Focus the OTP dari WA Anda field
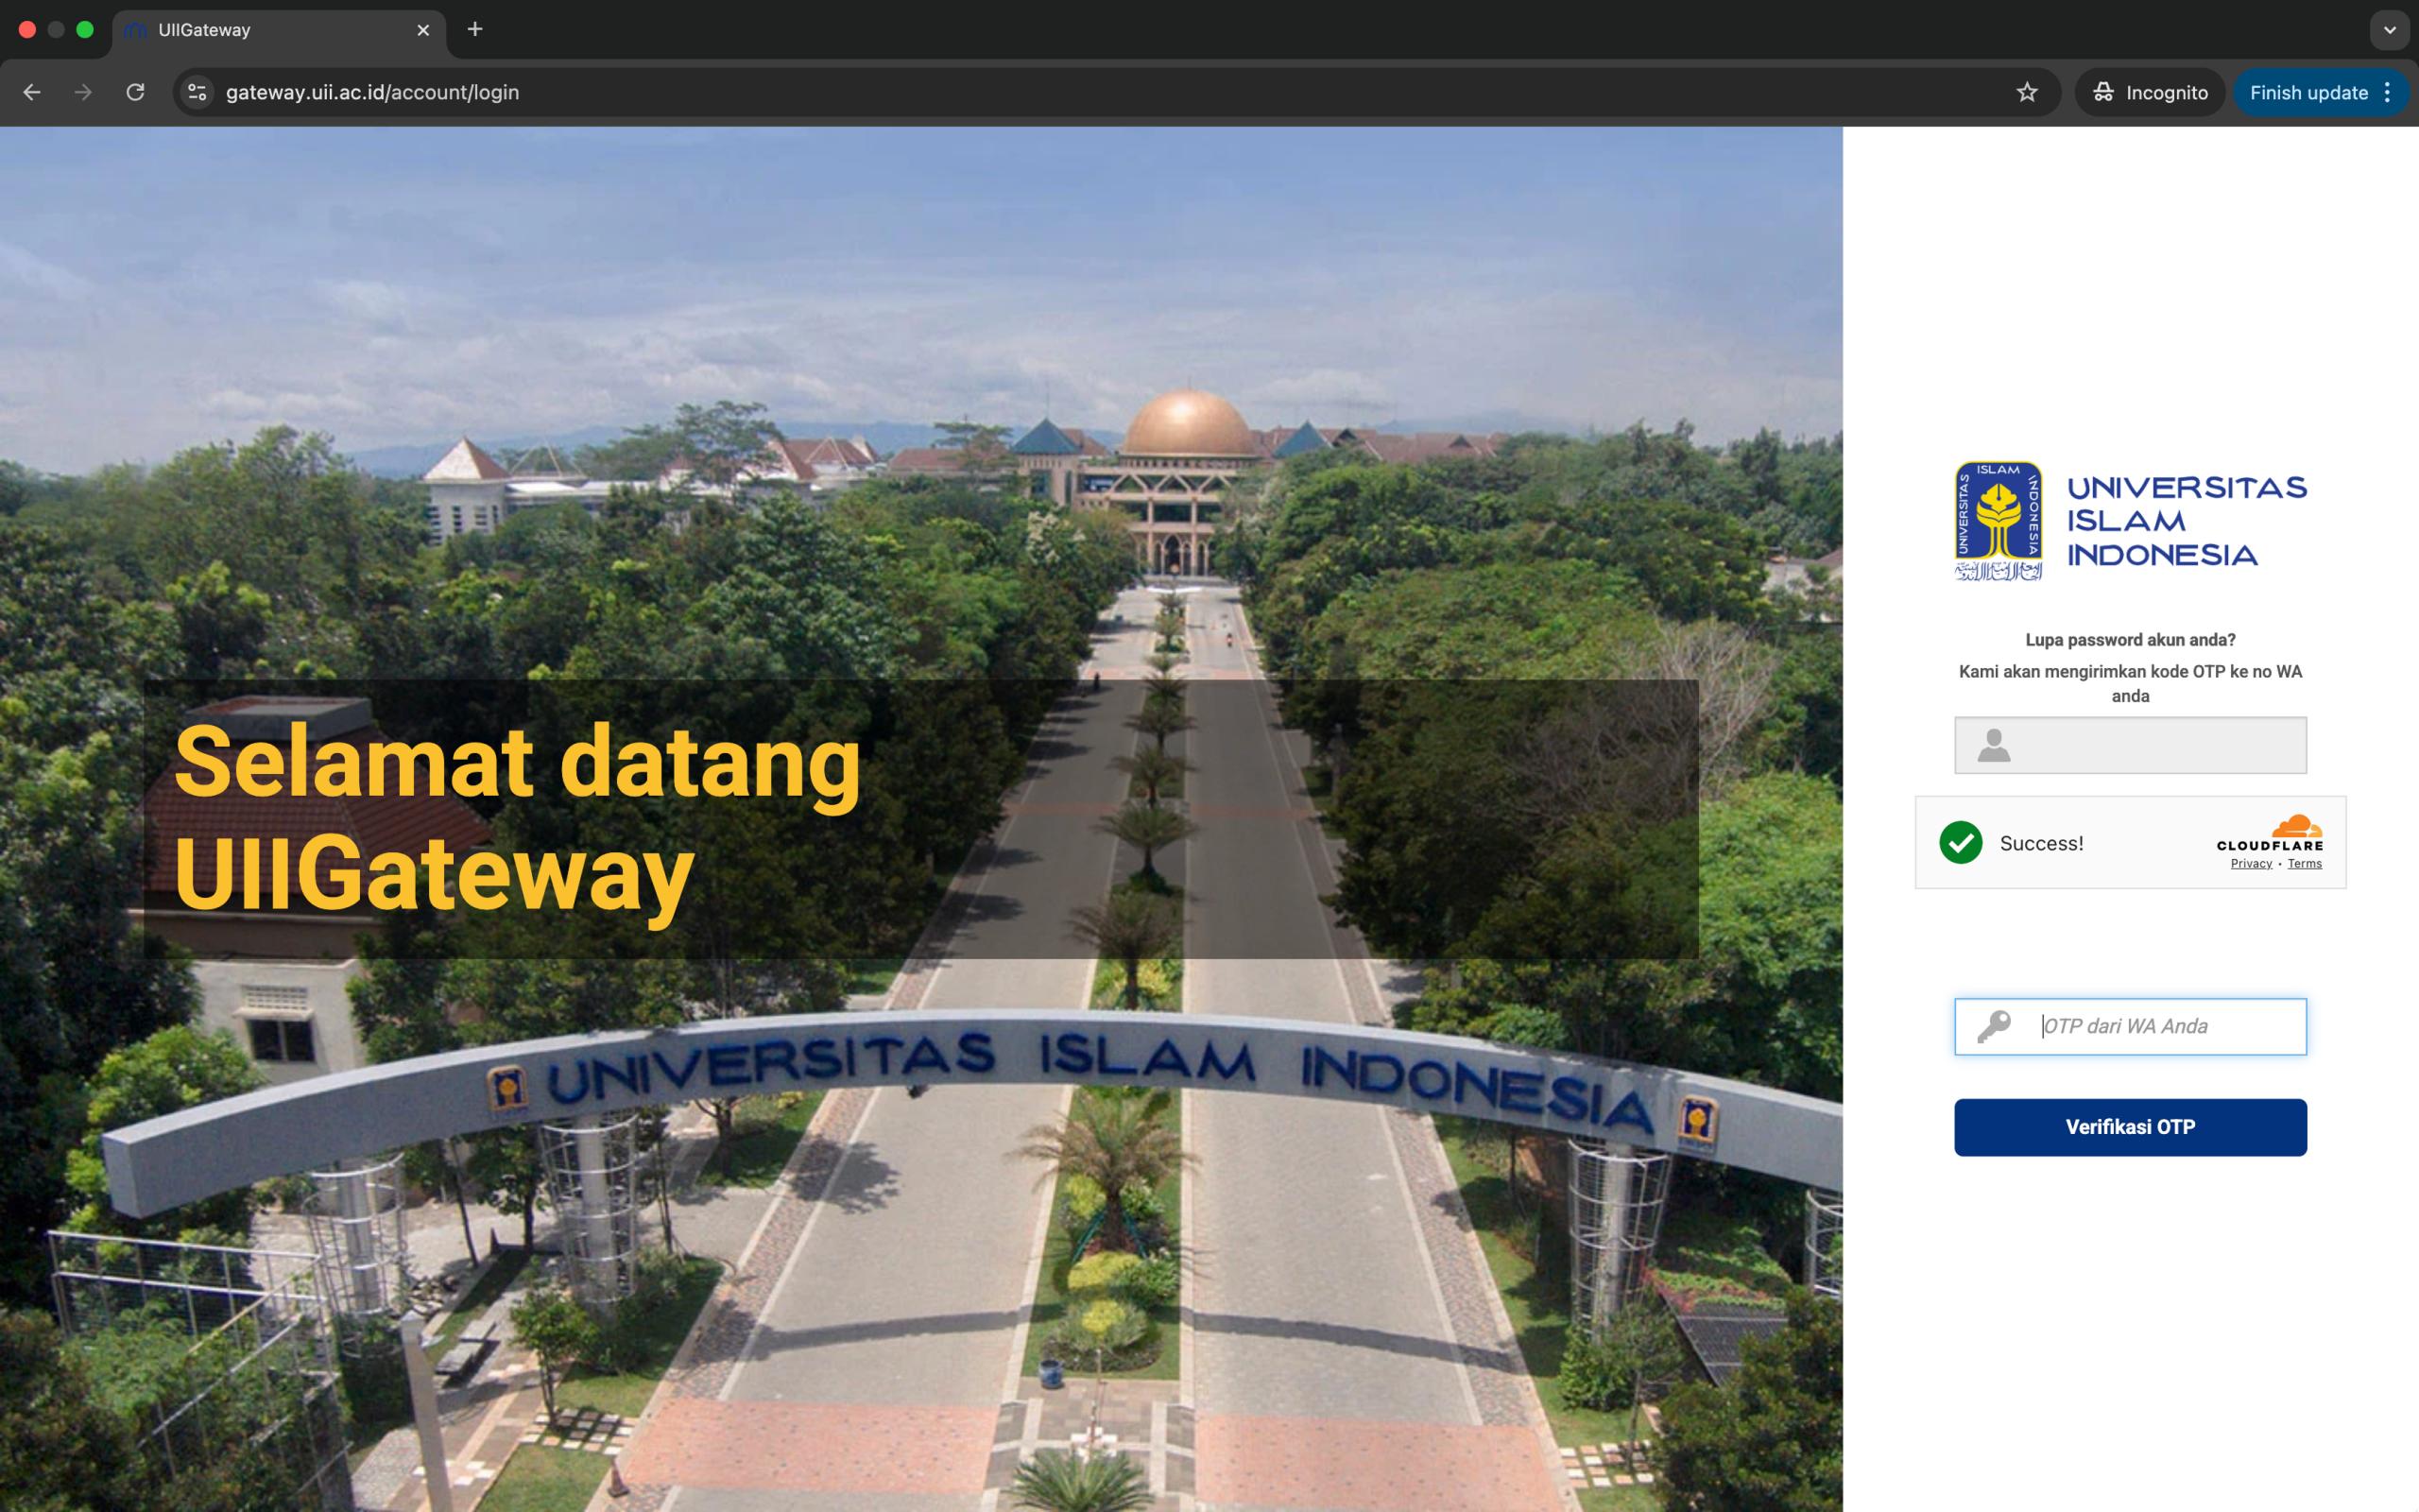Screen dimensions: 2419x1512 [x=2159, y=1026]
